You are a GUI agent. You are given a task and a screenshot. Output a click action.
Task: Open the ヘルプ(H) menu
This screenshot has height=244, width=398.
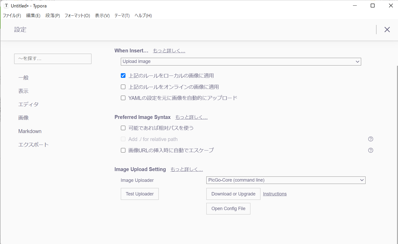point(143,15)
